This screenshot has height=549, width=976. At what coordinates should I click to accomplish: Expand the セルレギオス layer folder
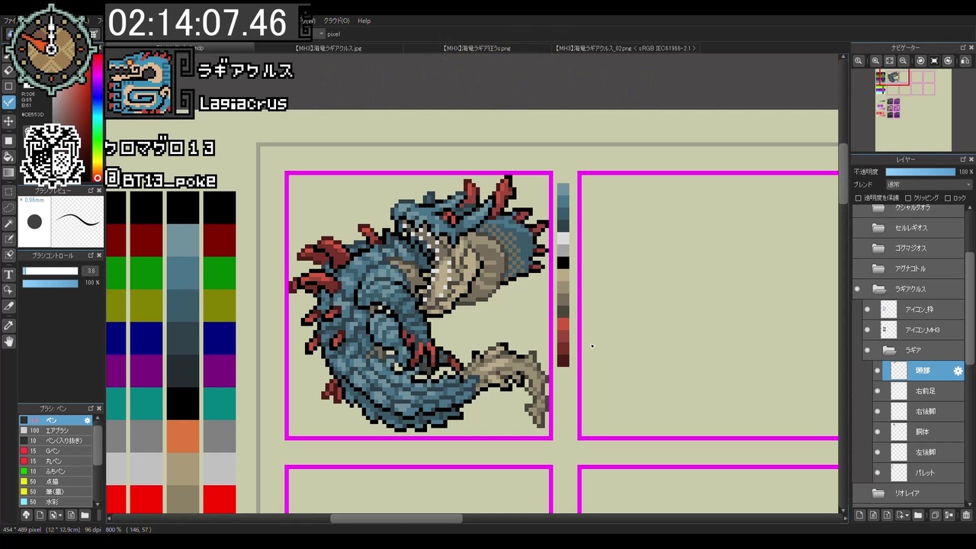(878, 228)
